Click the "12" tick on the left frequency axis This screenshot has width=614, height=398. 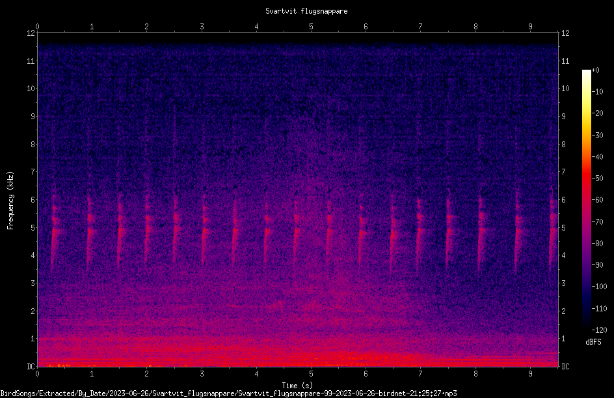pyautogui.click(x=31, y=33)
